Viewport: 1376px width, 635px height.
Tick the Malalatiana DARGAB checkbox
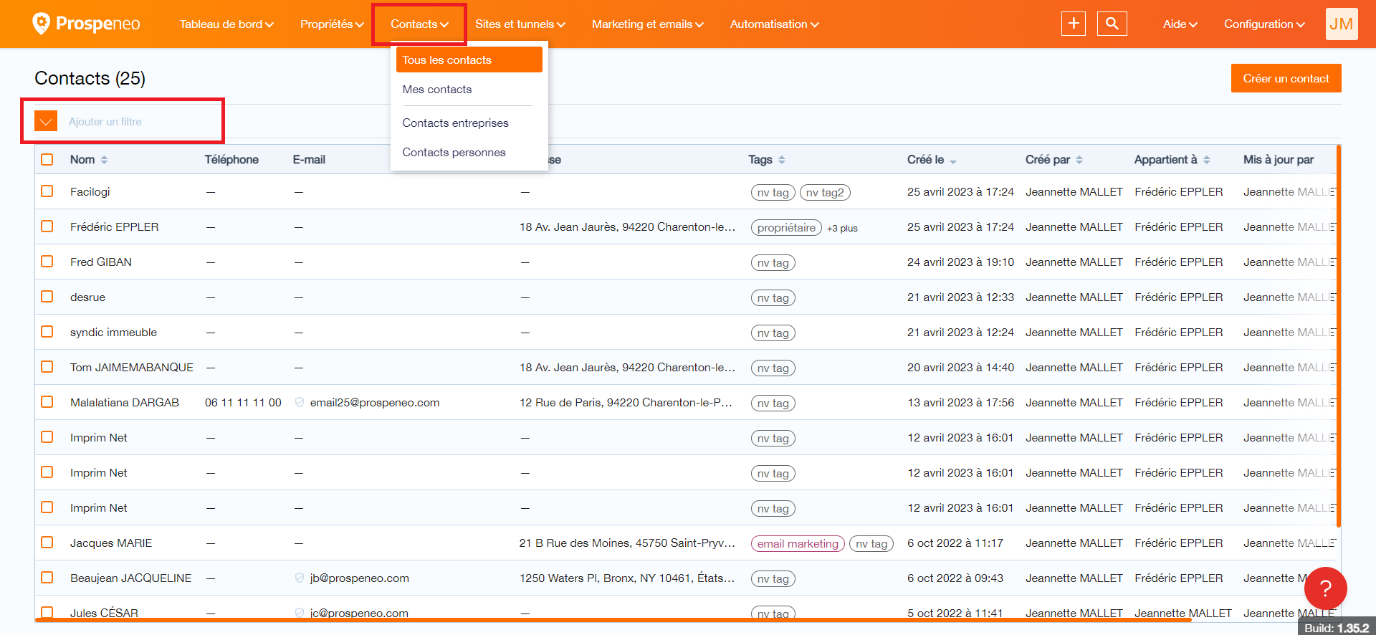point(47,402)
